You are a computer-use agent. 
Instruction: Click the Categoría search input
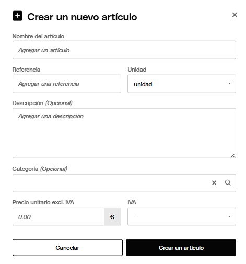coord(111,183)
